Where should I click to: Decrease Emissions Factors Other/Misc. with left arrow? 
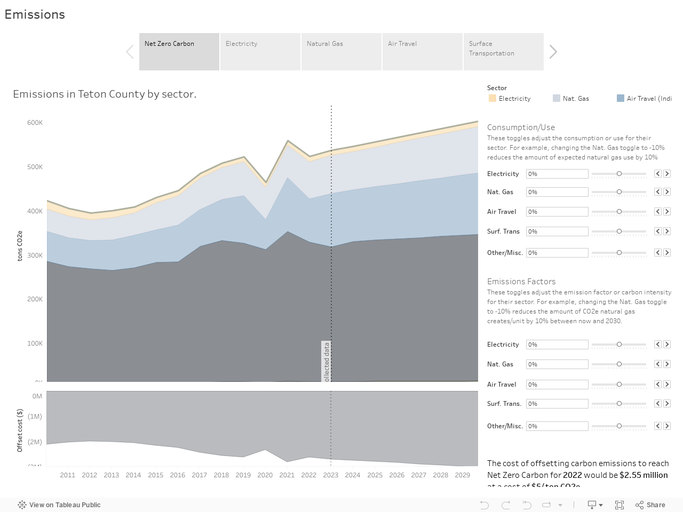click(658, 426)
